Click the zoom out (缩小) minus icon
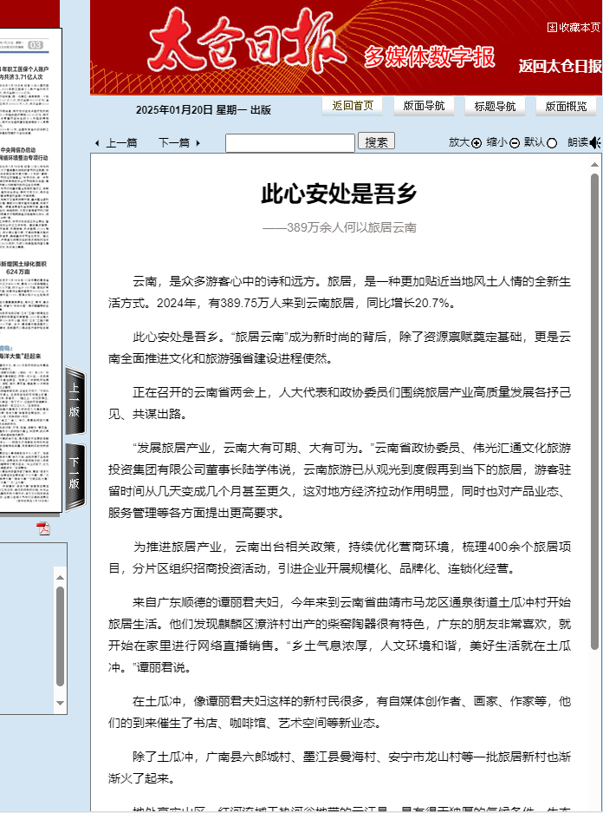 [x=515, y=143]
